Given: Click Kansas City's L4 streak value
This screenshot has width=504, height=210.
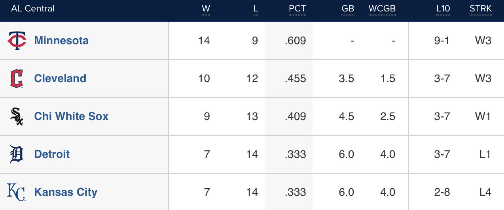Looking at the screenshot, I should [485, 192].
